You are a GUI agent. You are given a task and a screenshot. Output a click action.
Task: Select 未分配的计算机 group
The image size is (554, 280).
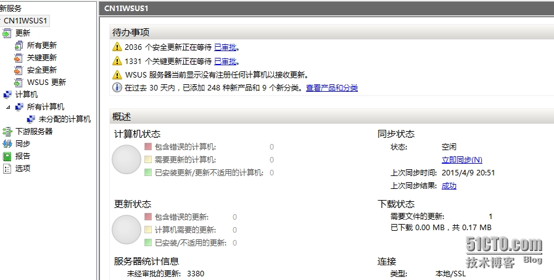(x=65, y=119)
